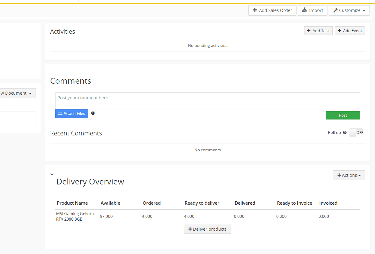Click the Ready to deliver column header

click(x=202, y=203)
